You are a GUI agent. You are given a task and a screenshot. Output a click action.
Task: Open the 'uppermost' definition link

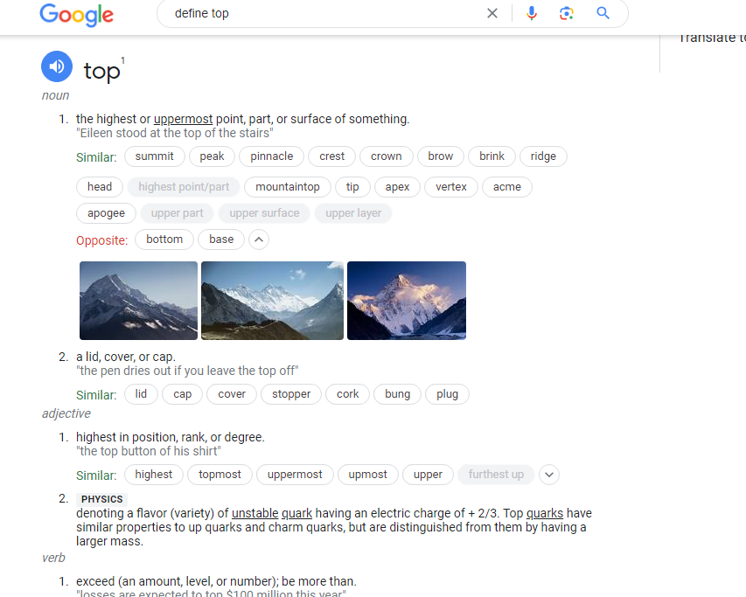[x=183, y=119]
